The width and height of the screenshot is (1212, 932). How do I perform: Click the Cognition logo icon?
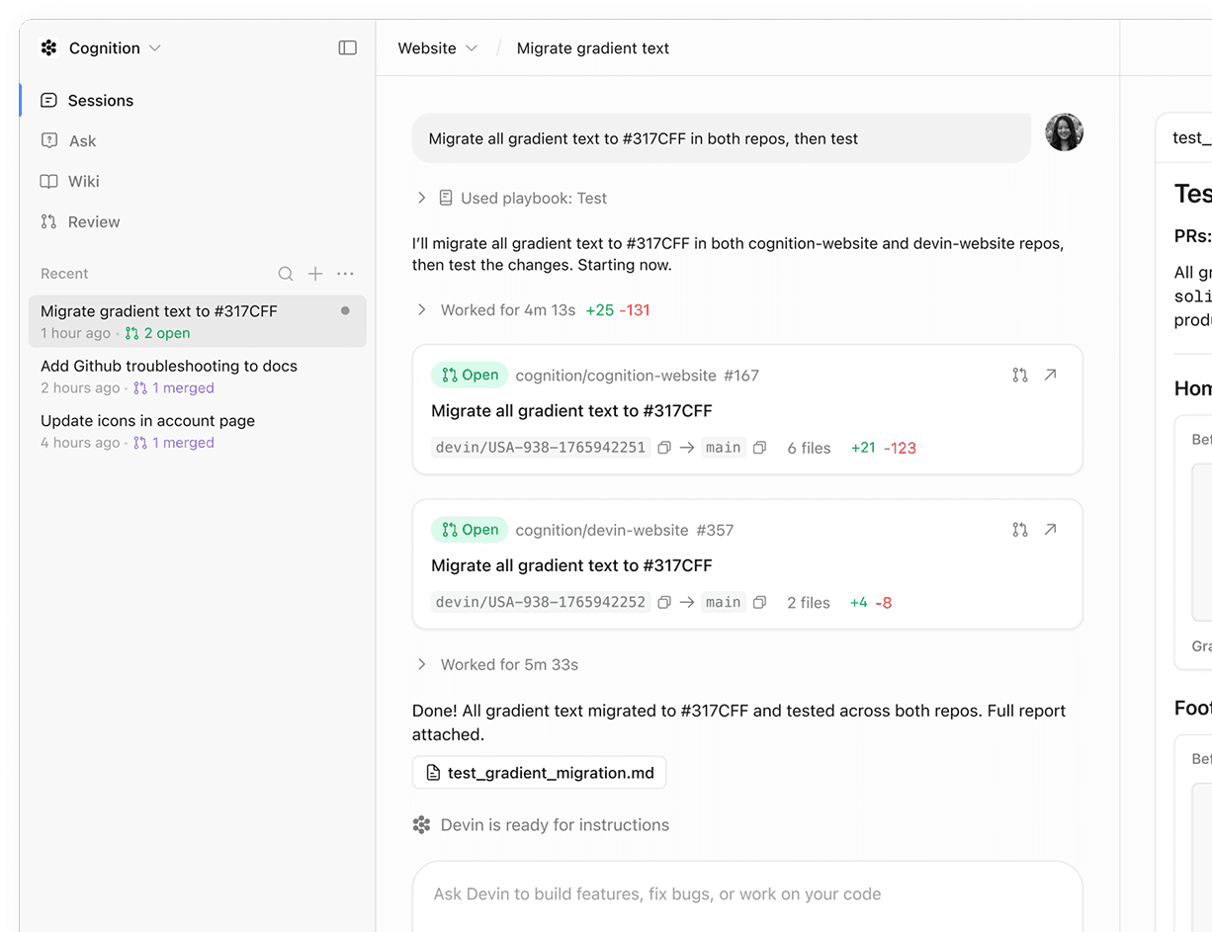coord(48,47)
